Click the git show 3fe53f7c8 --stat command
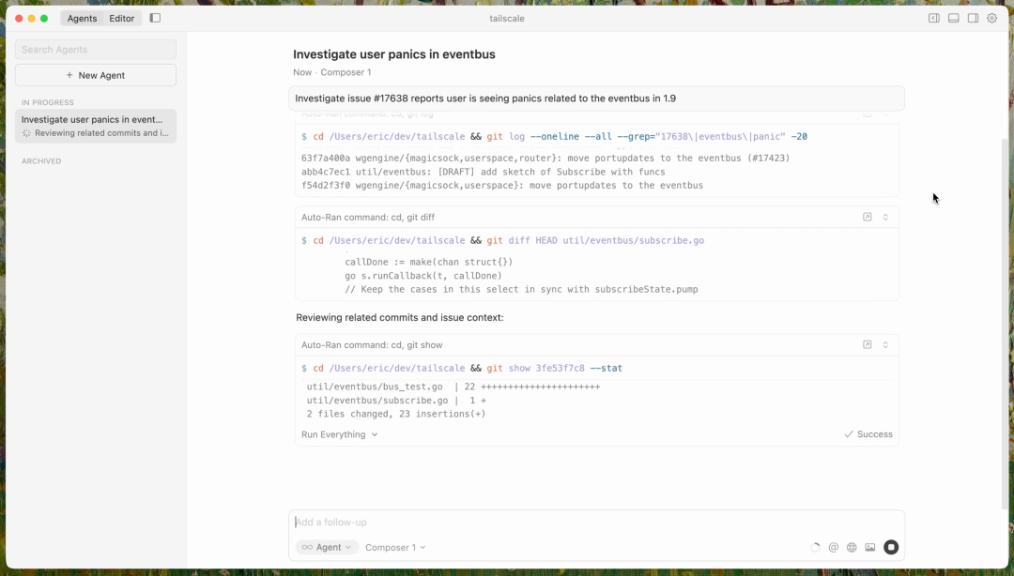 (x=462, y=368)
